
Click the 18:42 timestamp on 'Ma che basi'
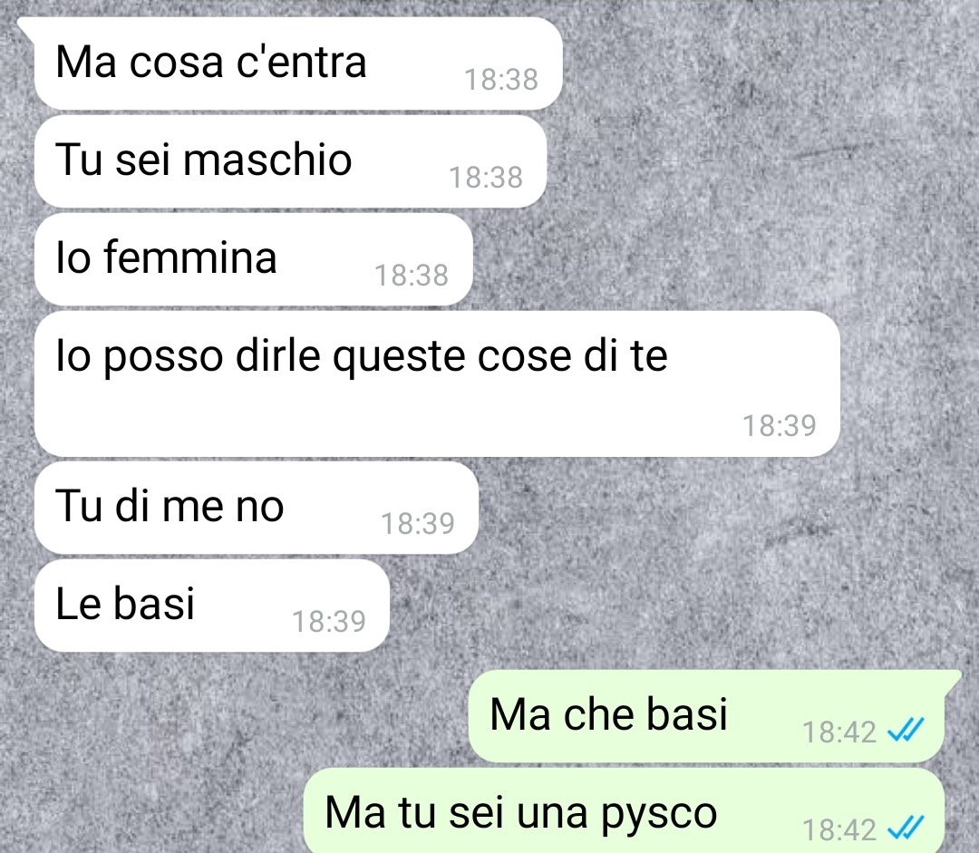[x=839, y=732]
